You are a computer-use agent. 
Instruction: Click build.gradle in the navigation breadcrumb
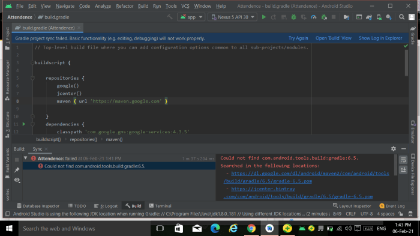pyautogui.click(x=53, y=17)
